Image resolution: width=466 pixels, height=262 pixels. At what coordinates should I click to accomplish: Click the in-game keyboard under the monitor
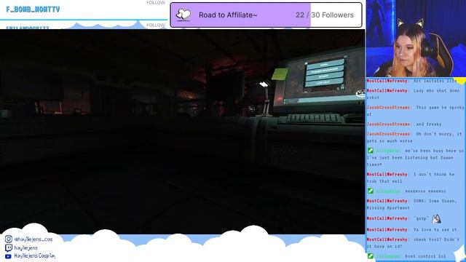(314, 119)
